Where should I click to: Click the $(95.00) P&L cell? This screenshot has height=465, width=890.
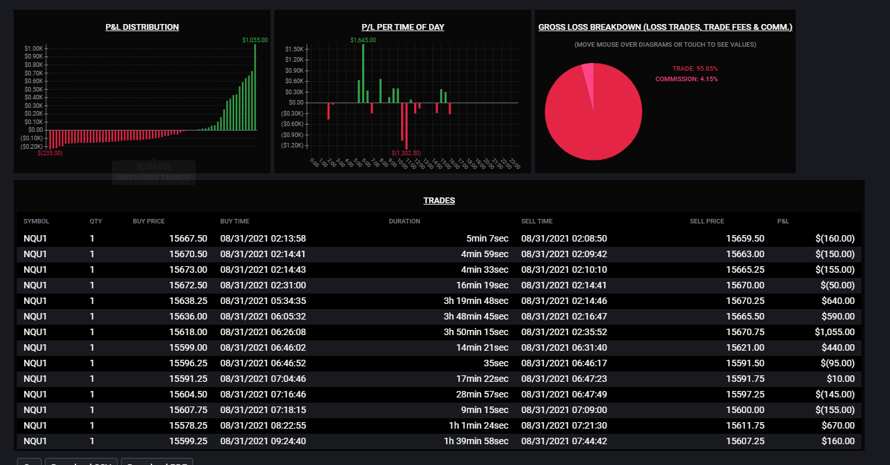tap(837, 363)
